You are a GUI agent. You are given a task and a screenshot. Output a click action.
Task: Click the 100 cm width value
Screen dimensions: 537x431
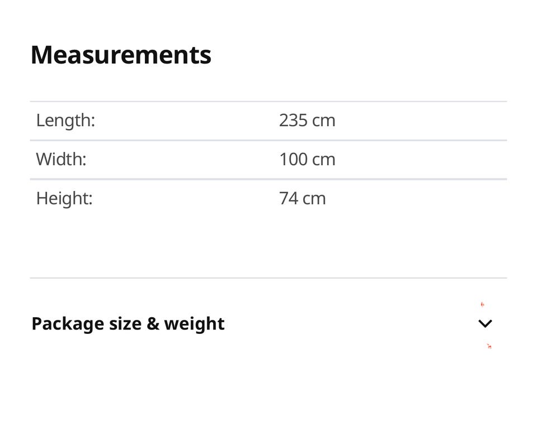[307, 159]
